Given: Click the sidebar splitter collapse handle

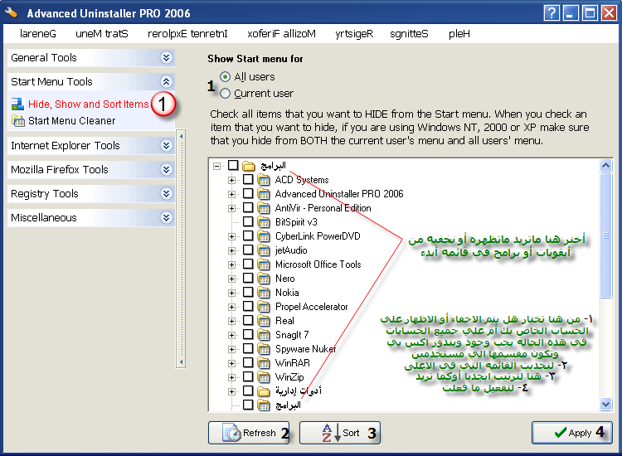Looking at the screenshot, I should pyautogui.click(x=181, y=249).
